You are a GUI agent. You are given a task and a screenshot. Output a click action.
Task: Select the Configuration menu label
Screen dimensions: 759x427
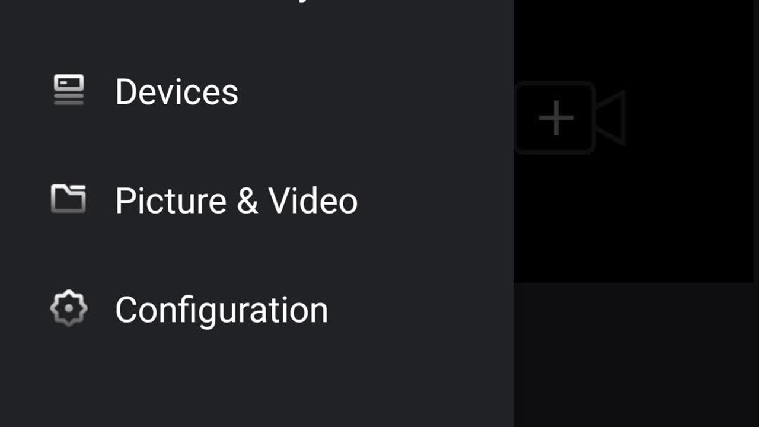click(221, 310)
